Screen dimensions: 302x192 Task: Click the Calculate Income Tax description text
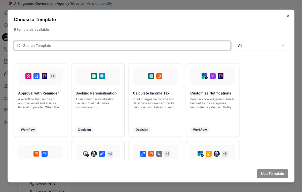pyautogui.click(x=155, y=103)
